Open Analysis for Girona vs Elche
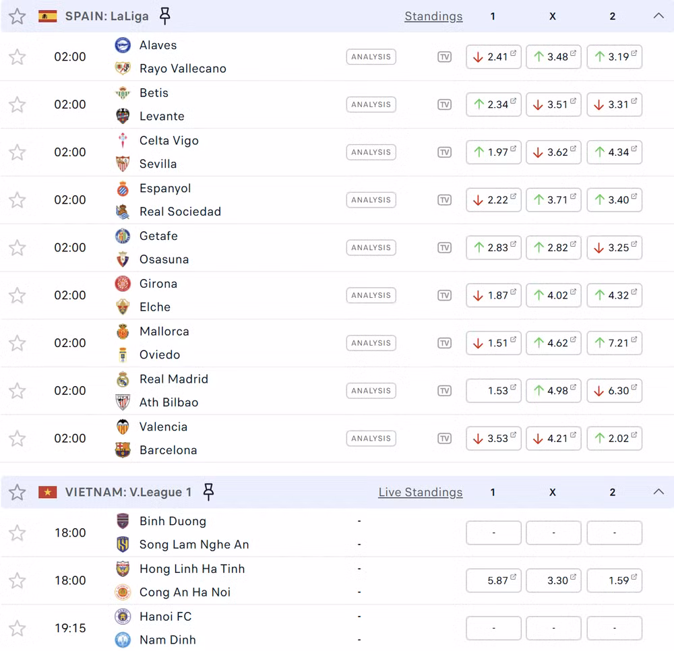The image size is (674, 651). 371,295
